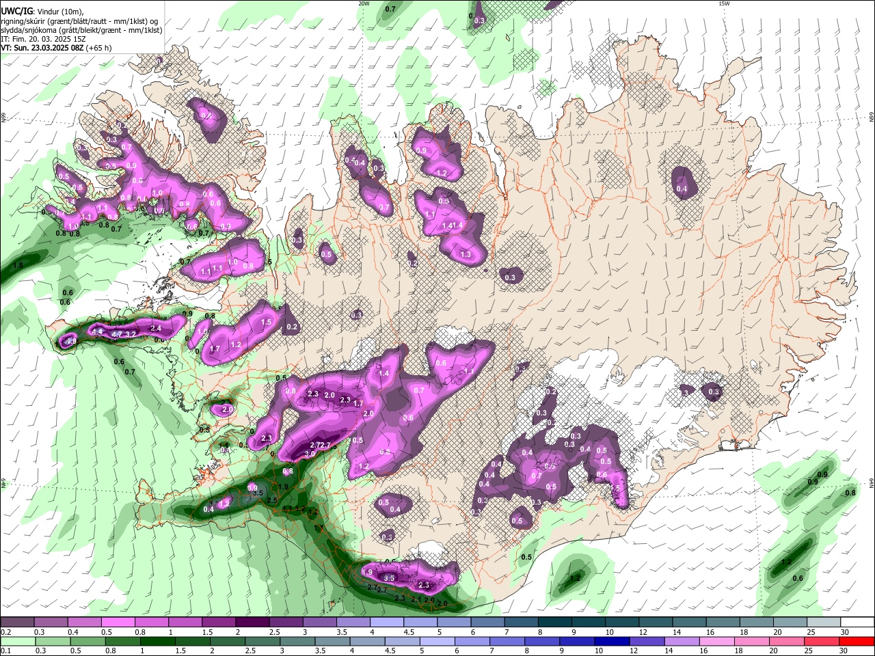The width and height of the screenshot is (875, 656).
Task: Select the darkest green 1–1.5 rain scale swatch
Action: click(157, 641)
